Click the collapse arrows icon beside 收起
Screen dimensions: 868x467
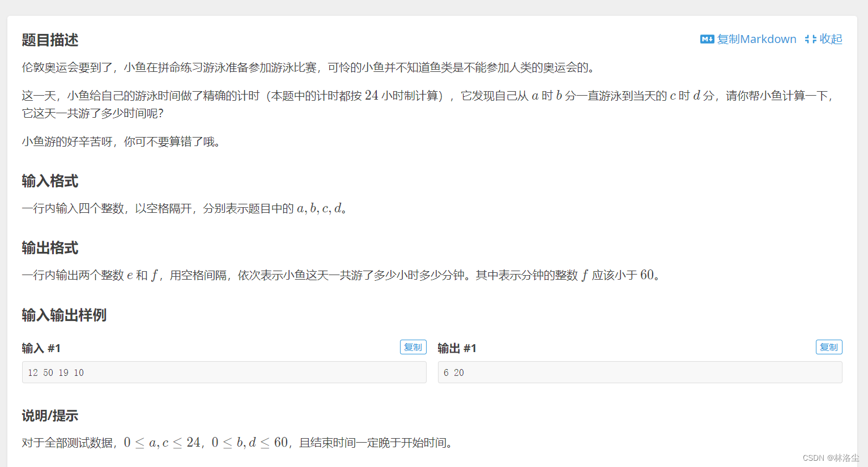(x=810, y=39)
